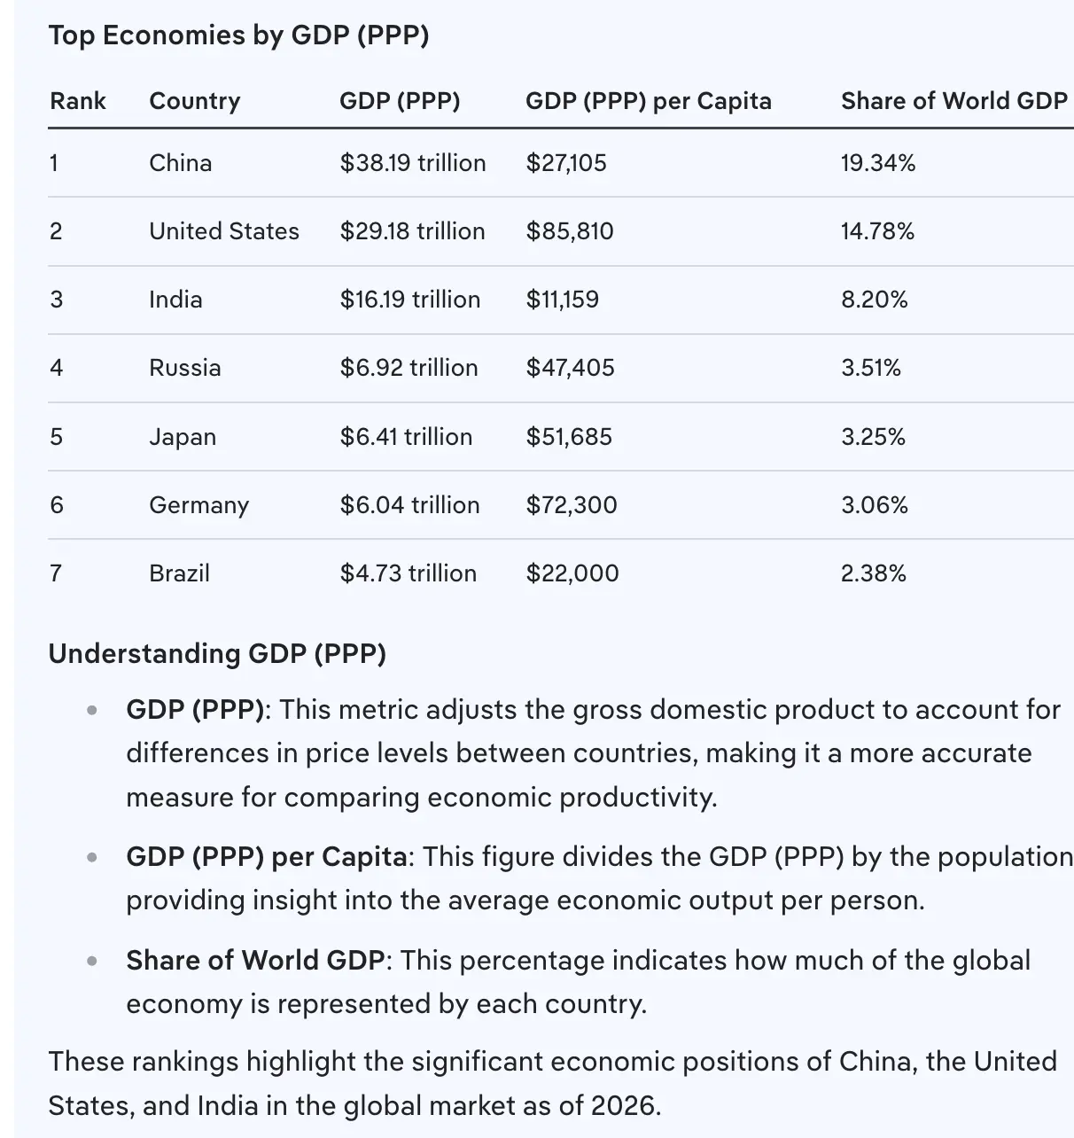Screen dimensions: 1074x1138
Task: Click the GDP (PPP) column header
Action: (x=400, y=101)
